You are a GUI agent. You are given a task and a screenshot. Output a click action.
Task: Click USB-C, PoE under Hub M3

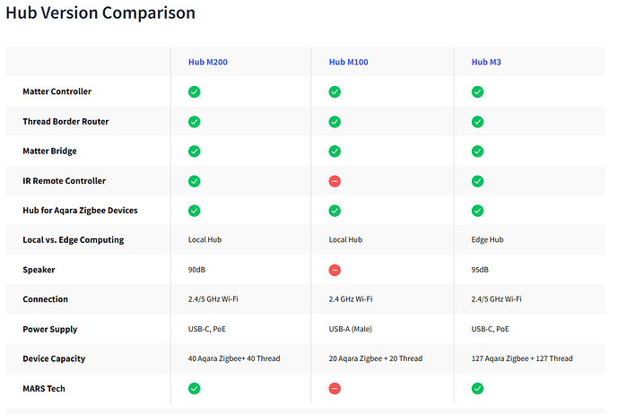click(490, 329)
